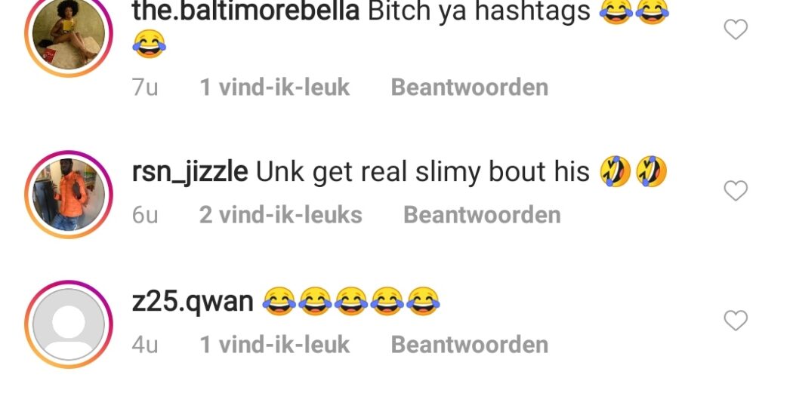793x396 pixels.
Task: Open the.baltimorebella's profile picture story
Action: point(69,33)
